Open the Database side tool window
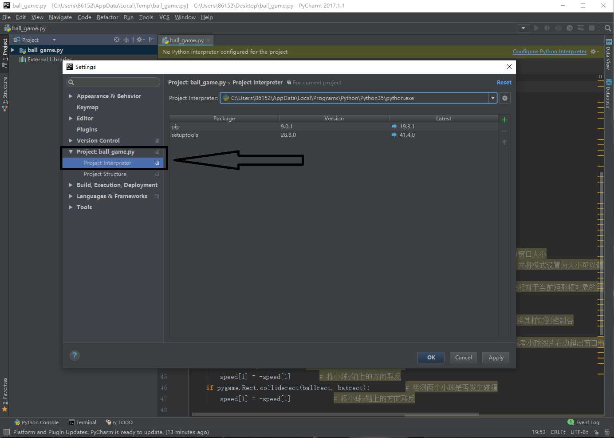 click(x=609, y=94)
